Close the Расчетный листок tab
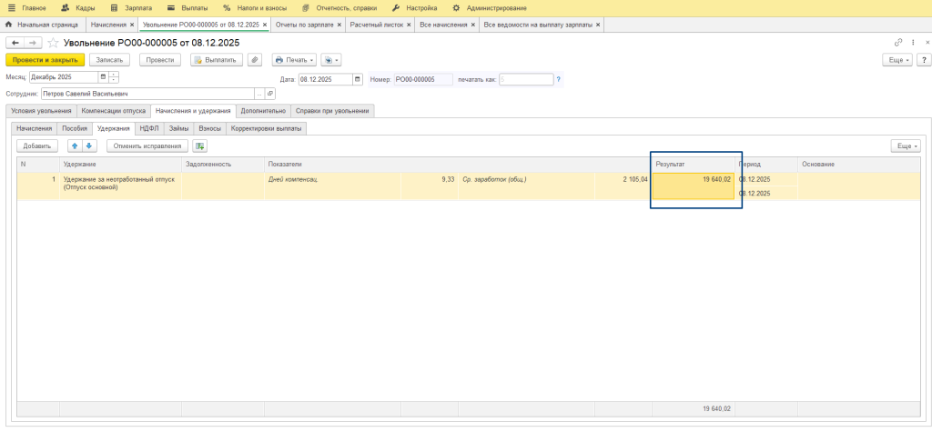 coord(409,25)
